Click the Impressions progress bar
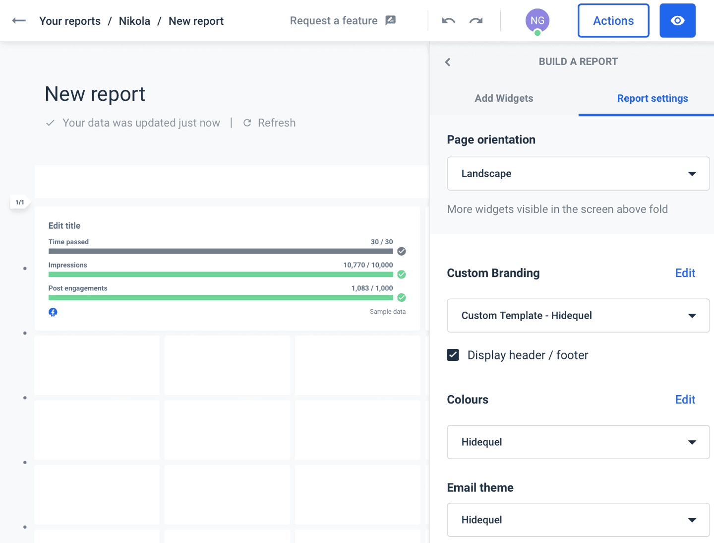 (221, 274)
